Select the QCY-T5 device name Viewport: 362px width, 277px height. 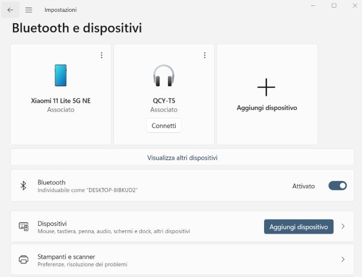pos(164,101)
